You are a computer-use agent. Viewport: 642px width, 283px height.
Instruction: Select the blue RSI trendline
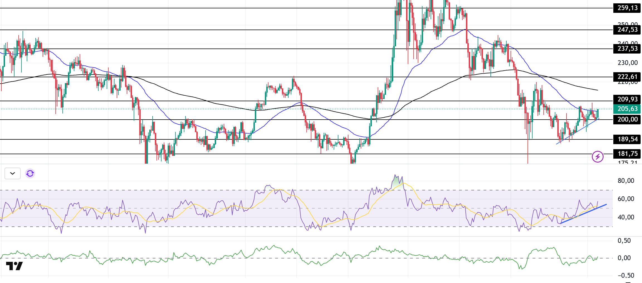tap(584, 214)
